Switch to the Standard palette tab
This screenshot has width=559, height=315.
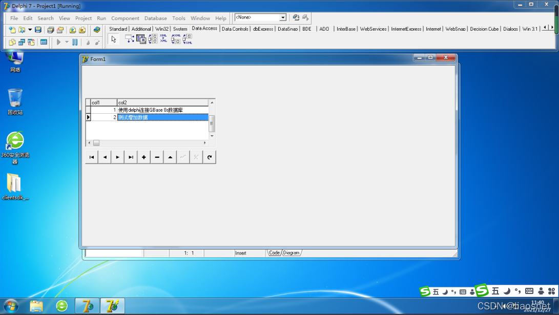(118, 29)
